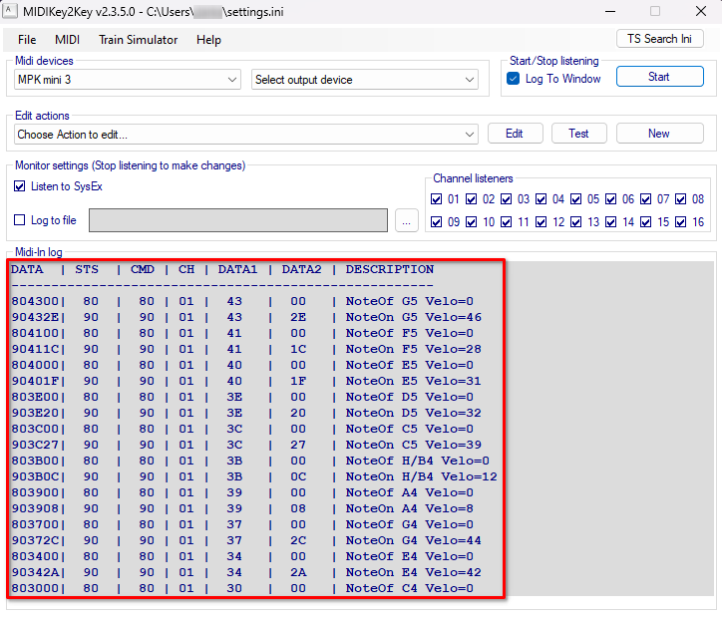722x623 pixels.
Task: Click the log row NoteOn A4 Velo=8
Action: (x=242, y=508)
